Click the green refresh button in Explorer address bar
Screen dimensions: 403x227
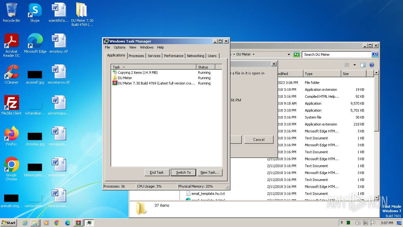pos(297,55)
